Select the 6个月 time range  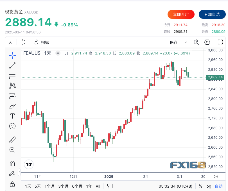[77, 186]
